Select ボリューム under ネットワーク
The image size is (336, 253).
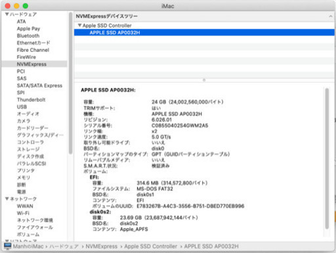pyautogui.click(x=28, y=235)
